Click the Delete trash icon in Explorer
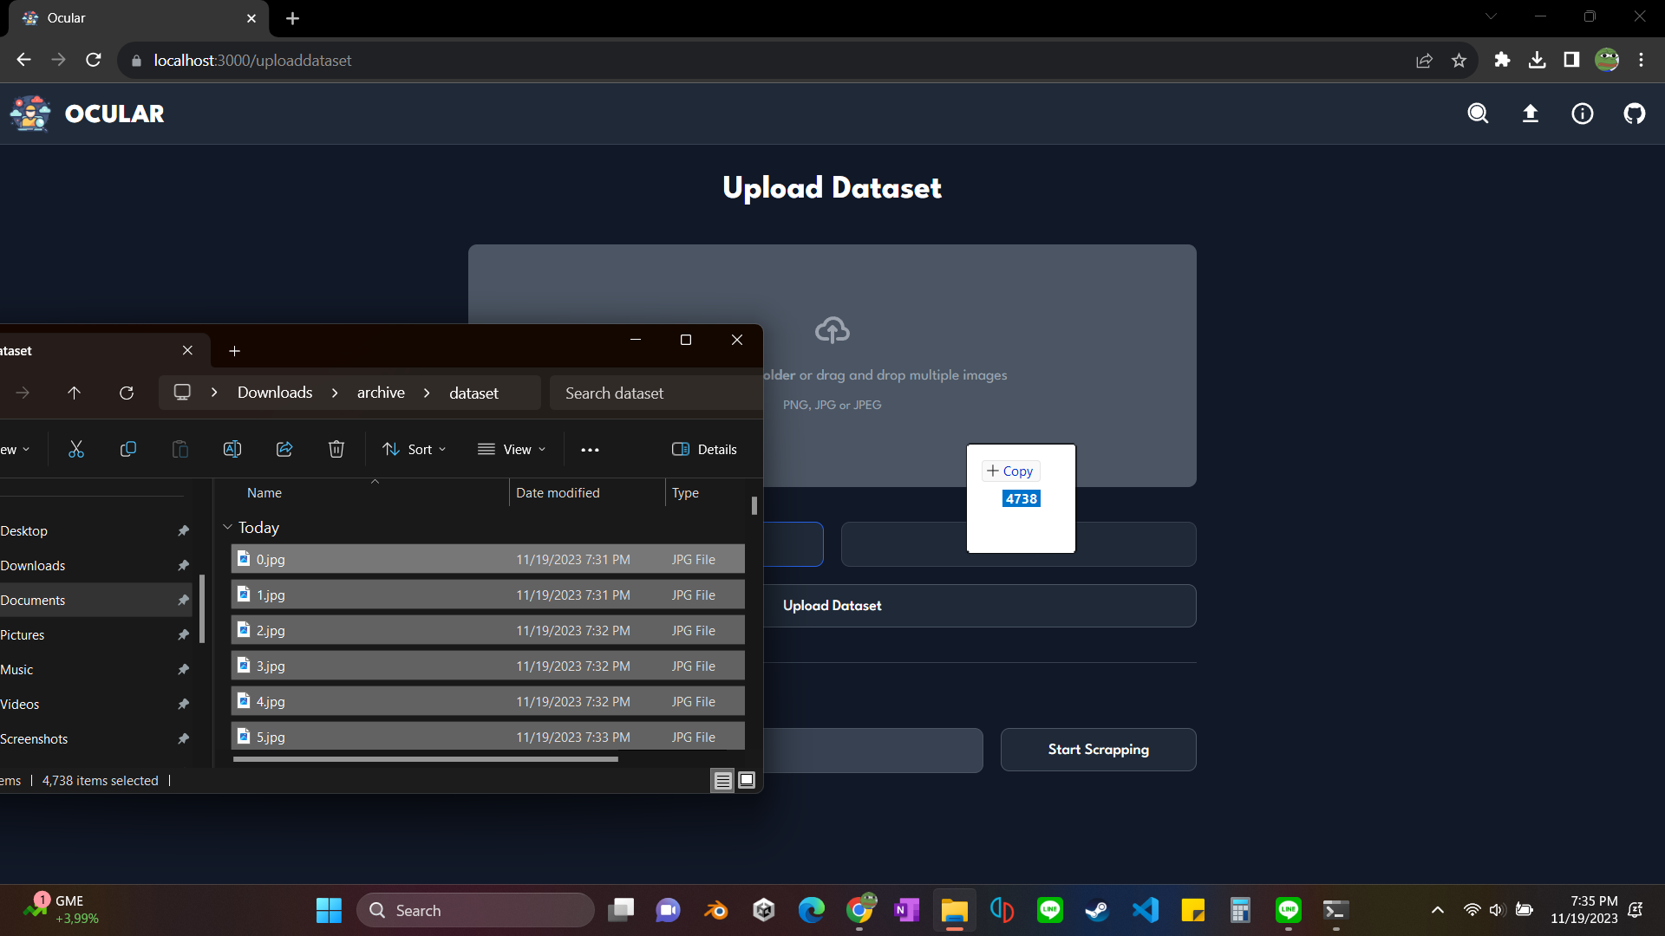This screenshot has height=936, width=1665. (336, 449)
